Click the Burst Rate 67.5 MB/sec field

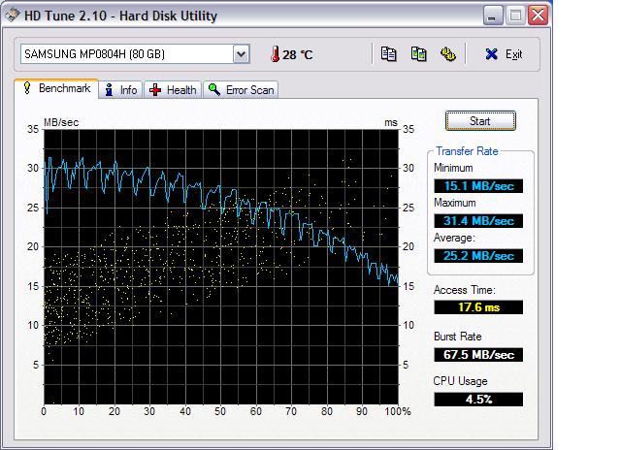(x=478, y=354)
